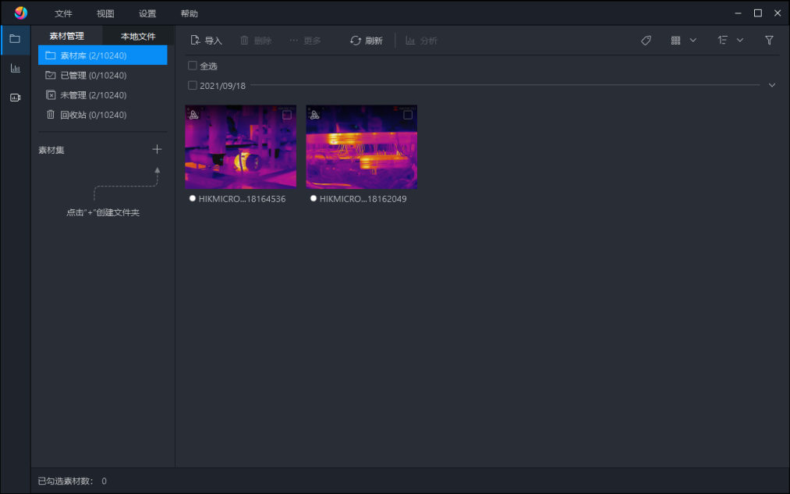Open the 设置 menu

pos(147,13)
